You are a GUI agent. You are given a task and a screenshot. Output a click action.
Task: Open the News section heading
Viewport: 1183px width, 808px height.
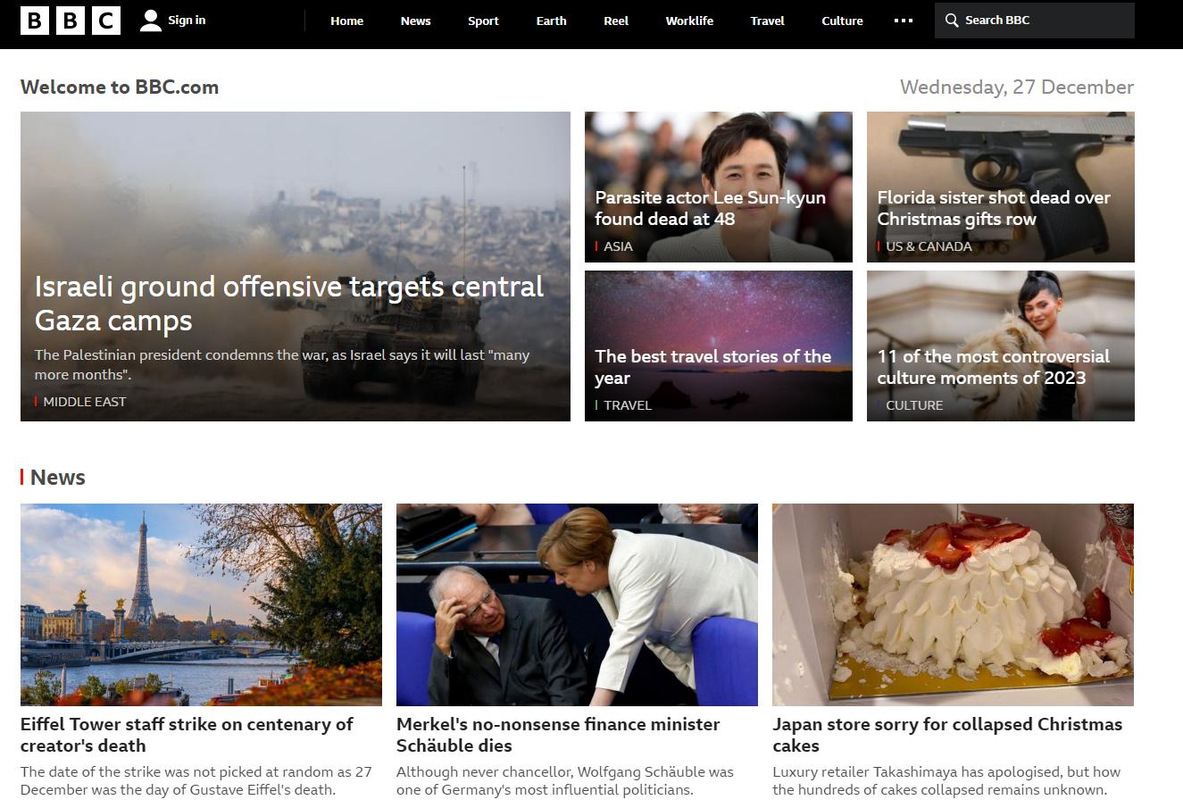(x=58, y=478)
